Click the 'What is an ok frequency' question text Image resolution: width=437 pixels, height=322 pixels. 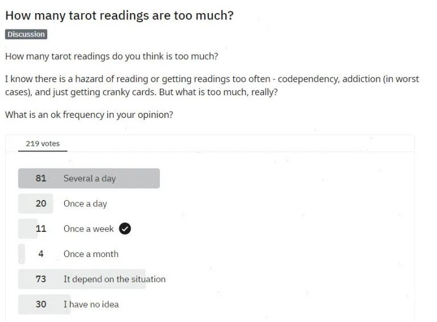coord(89,115)
